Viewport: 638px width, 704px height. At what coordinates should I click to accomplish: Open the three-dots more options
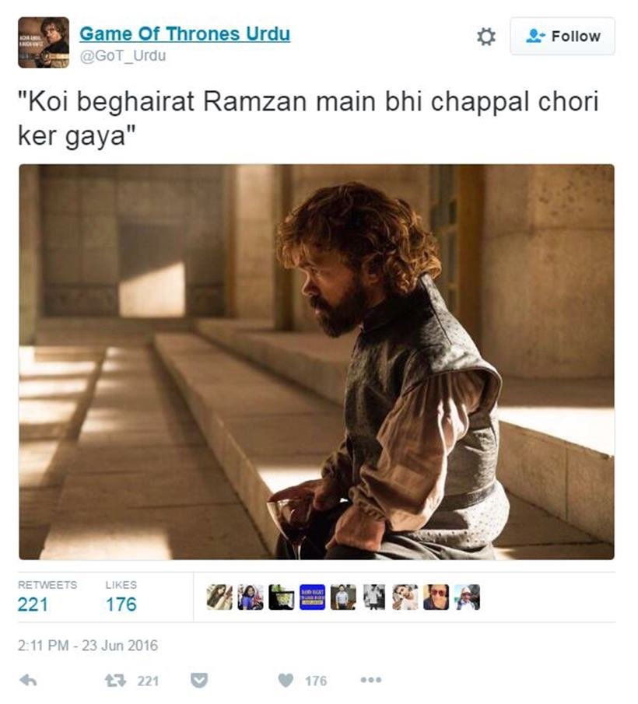371,680
